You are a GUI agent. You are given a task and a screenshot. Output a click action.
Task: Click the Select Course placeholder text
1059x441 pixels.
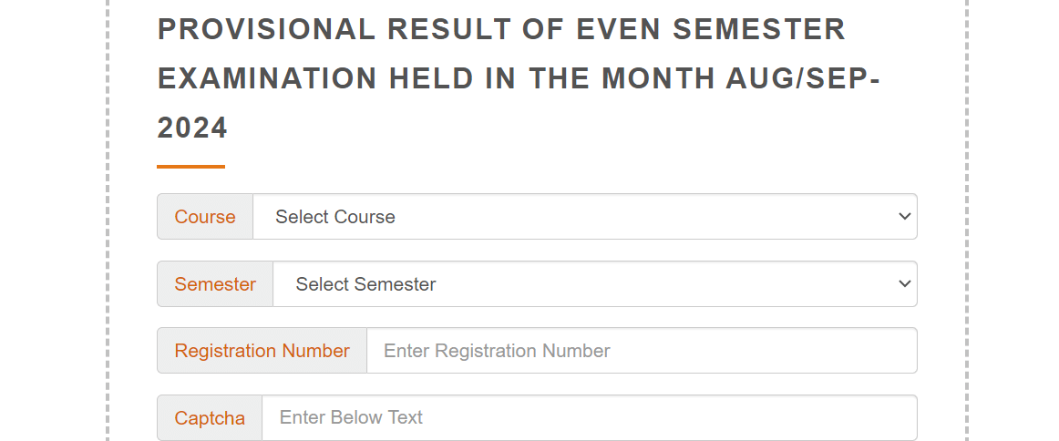[x=335, y=217]
